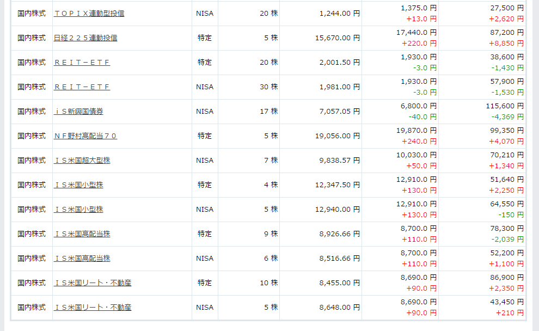Select the acquisition price 15,670.00 円
This screenshot has width=539, height=331.
tap(338, 38)
